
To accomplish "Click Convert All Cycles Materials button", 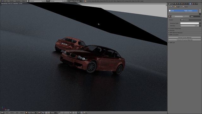I will click(x=185, y=40).
